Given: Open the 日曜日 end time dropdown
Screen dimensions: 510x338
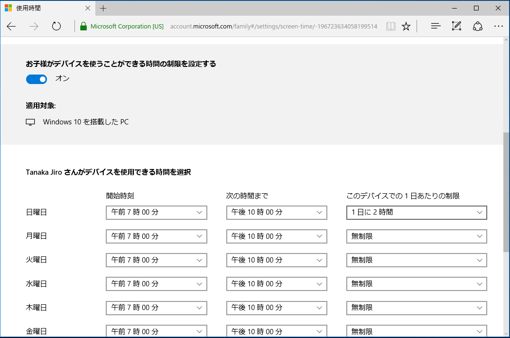Looking at the screenshot, I should tap(277, 212).
